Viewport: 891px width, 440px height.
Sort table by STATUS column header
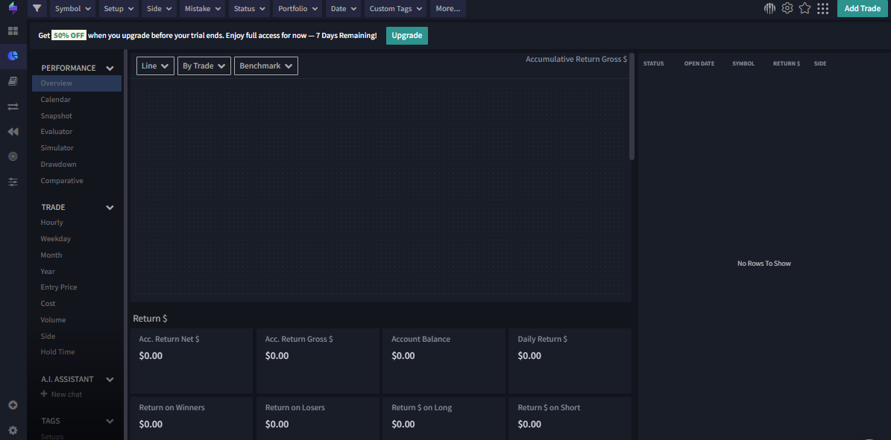pos(653,63)
